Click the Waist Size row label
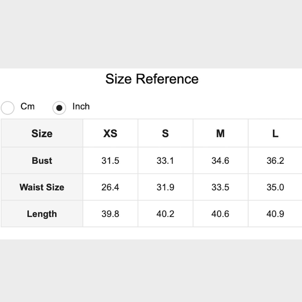The height and width of the screenshot is (302, 302). (42, 187)
